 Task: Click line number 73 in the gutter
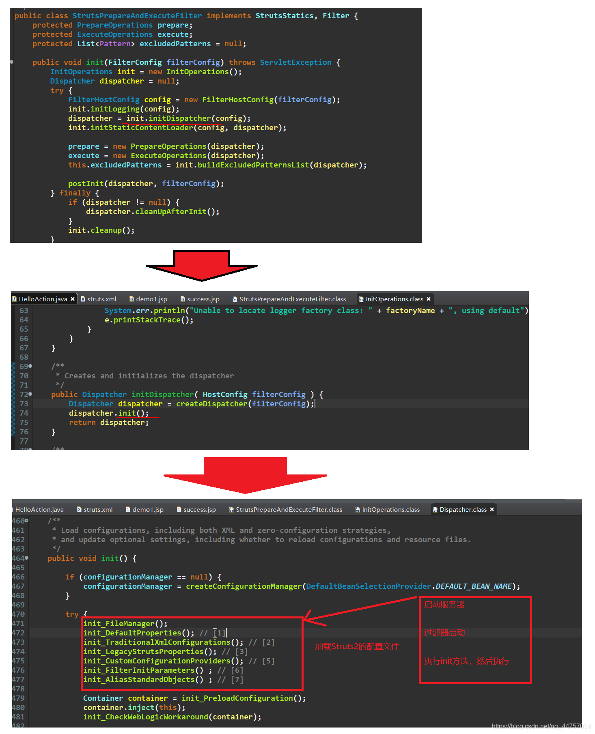click(24, 404)
